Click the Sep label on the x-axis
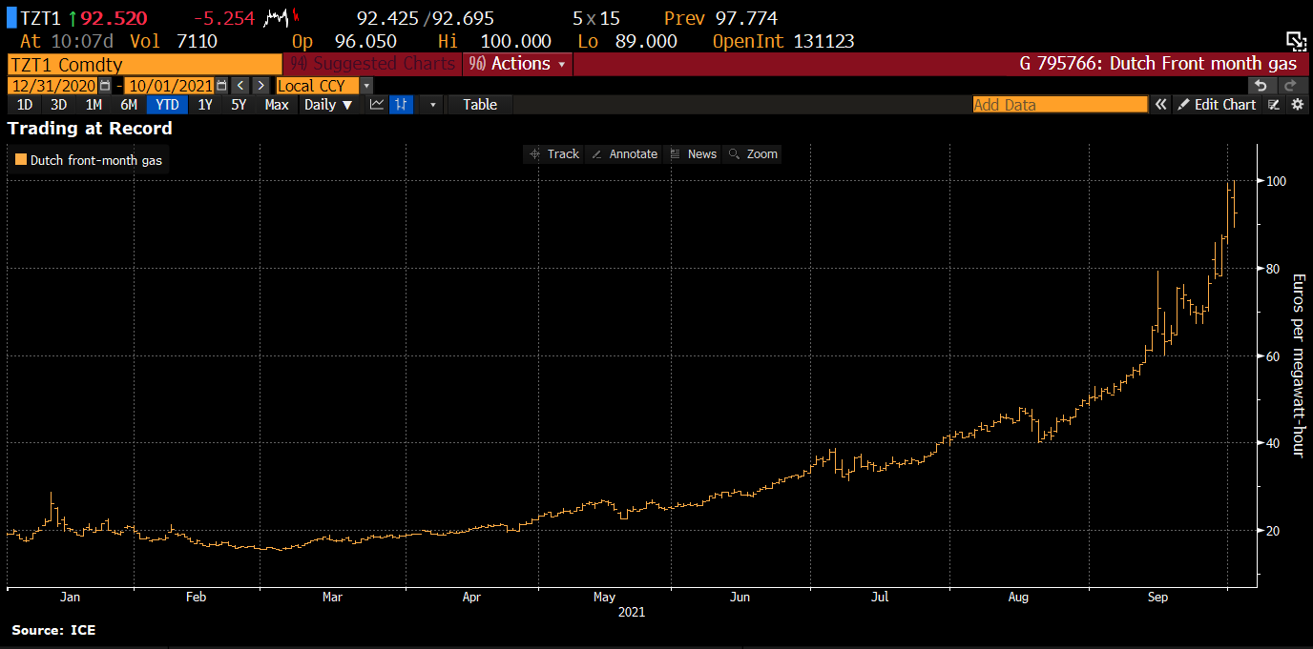This screenshot has width=1313, height=649. click(x=1157, y=598)
